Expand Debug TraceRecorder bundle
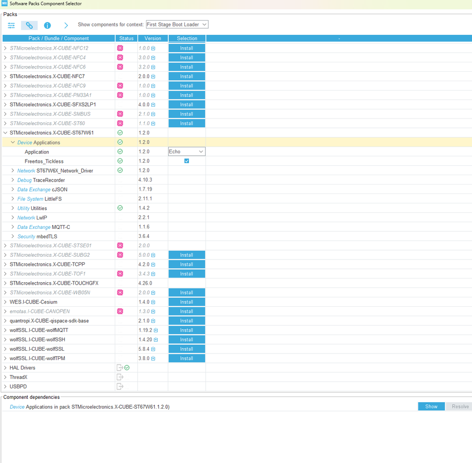This screenshot has height=463, width=472. point(13,180)
